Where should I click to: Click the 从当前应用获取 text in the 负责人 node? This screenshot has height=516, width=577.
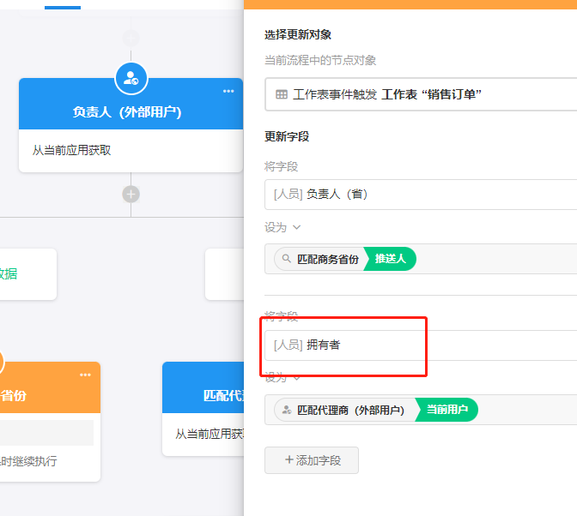pos(72,150)
